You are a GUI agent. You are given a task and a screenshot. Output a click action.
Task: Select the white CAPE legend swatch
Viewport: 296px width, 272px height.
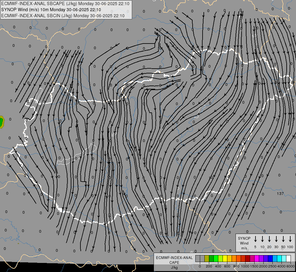click(x=289, y=259)
